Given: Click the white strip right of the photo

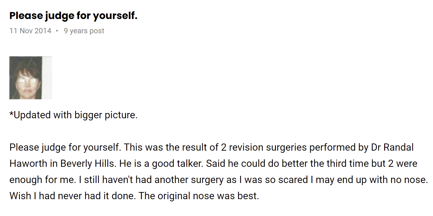Looking at the screenshot, I should 47,78.
